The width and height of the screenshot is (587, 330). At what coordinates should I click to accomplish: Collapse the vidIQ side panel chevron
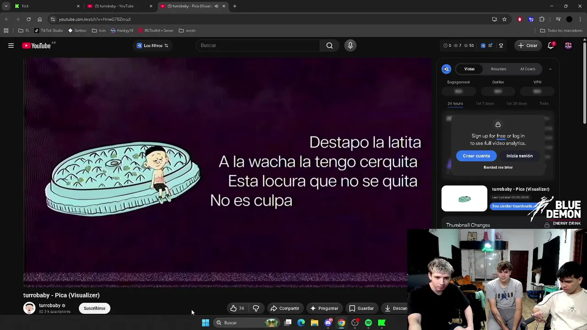click(550, 69)
